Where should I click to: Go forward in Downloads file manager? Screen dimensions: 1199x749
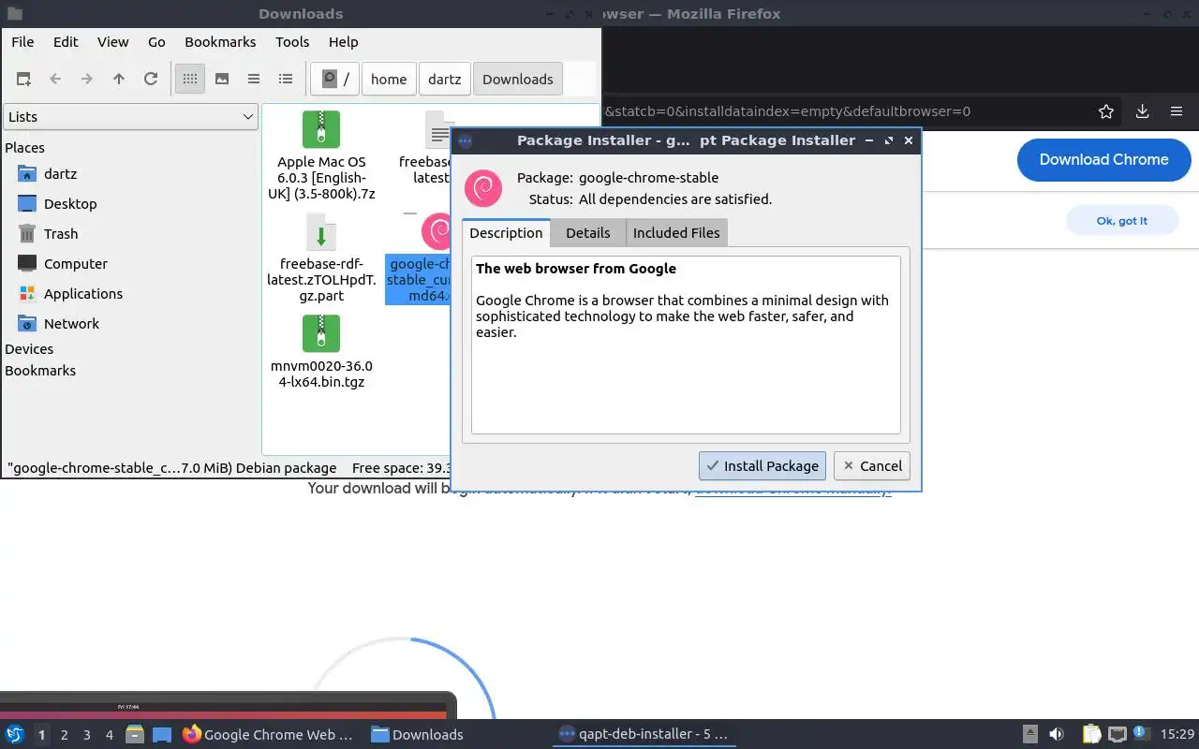pos(87,80)
